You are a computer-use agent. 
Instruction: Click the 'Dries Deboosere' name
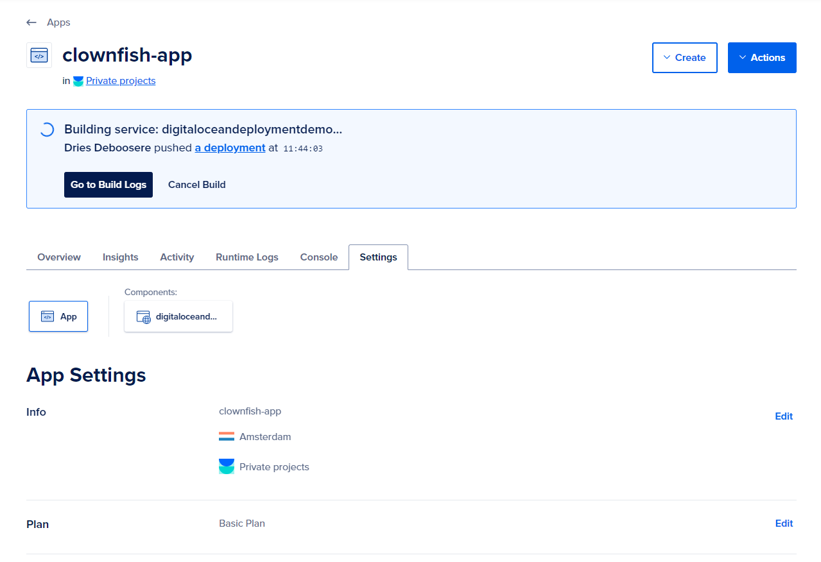(107, 148)
